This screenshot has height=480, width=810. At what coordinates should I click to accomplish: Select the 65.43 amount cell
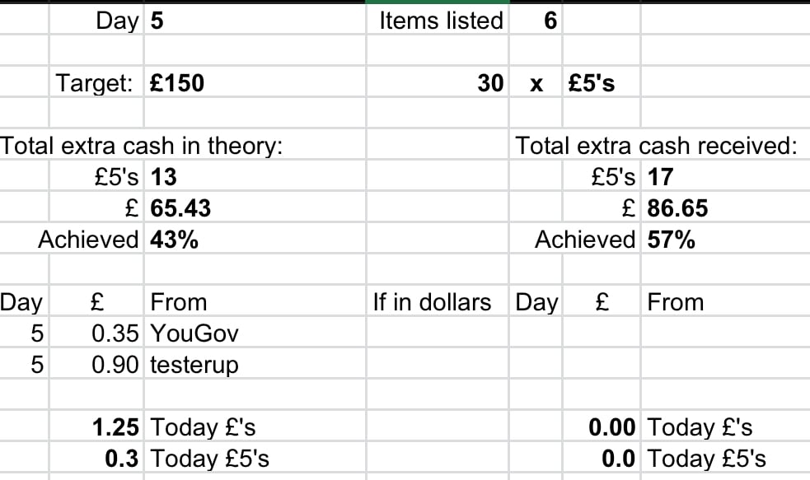coord(181,208)
